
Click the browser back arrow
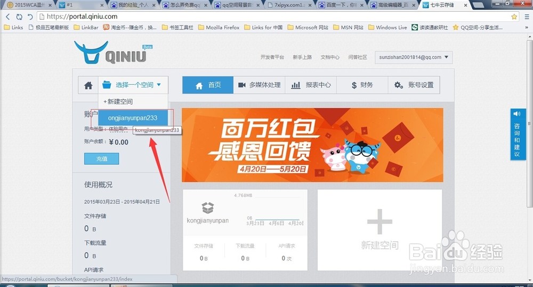tap(8, 17)
